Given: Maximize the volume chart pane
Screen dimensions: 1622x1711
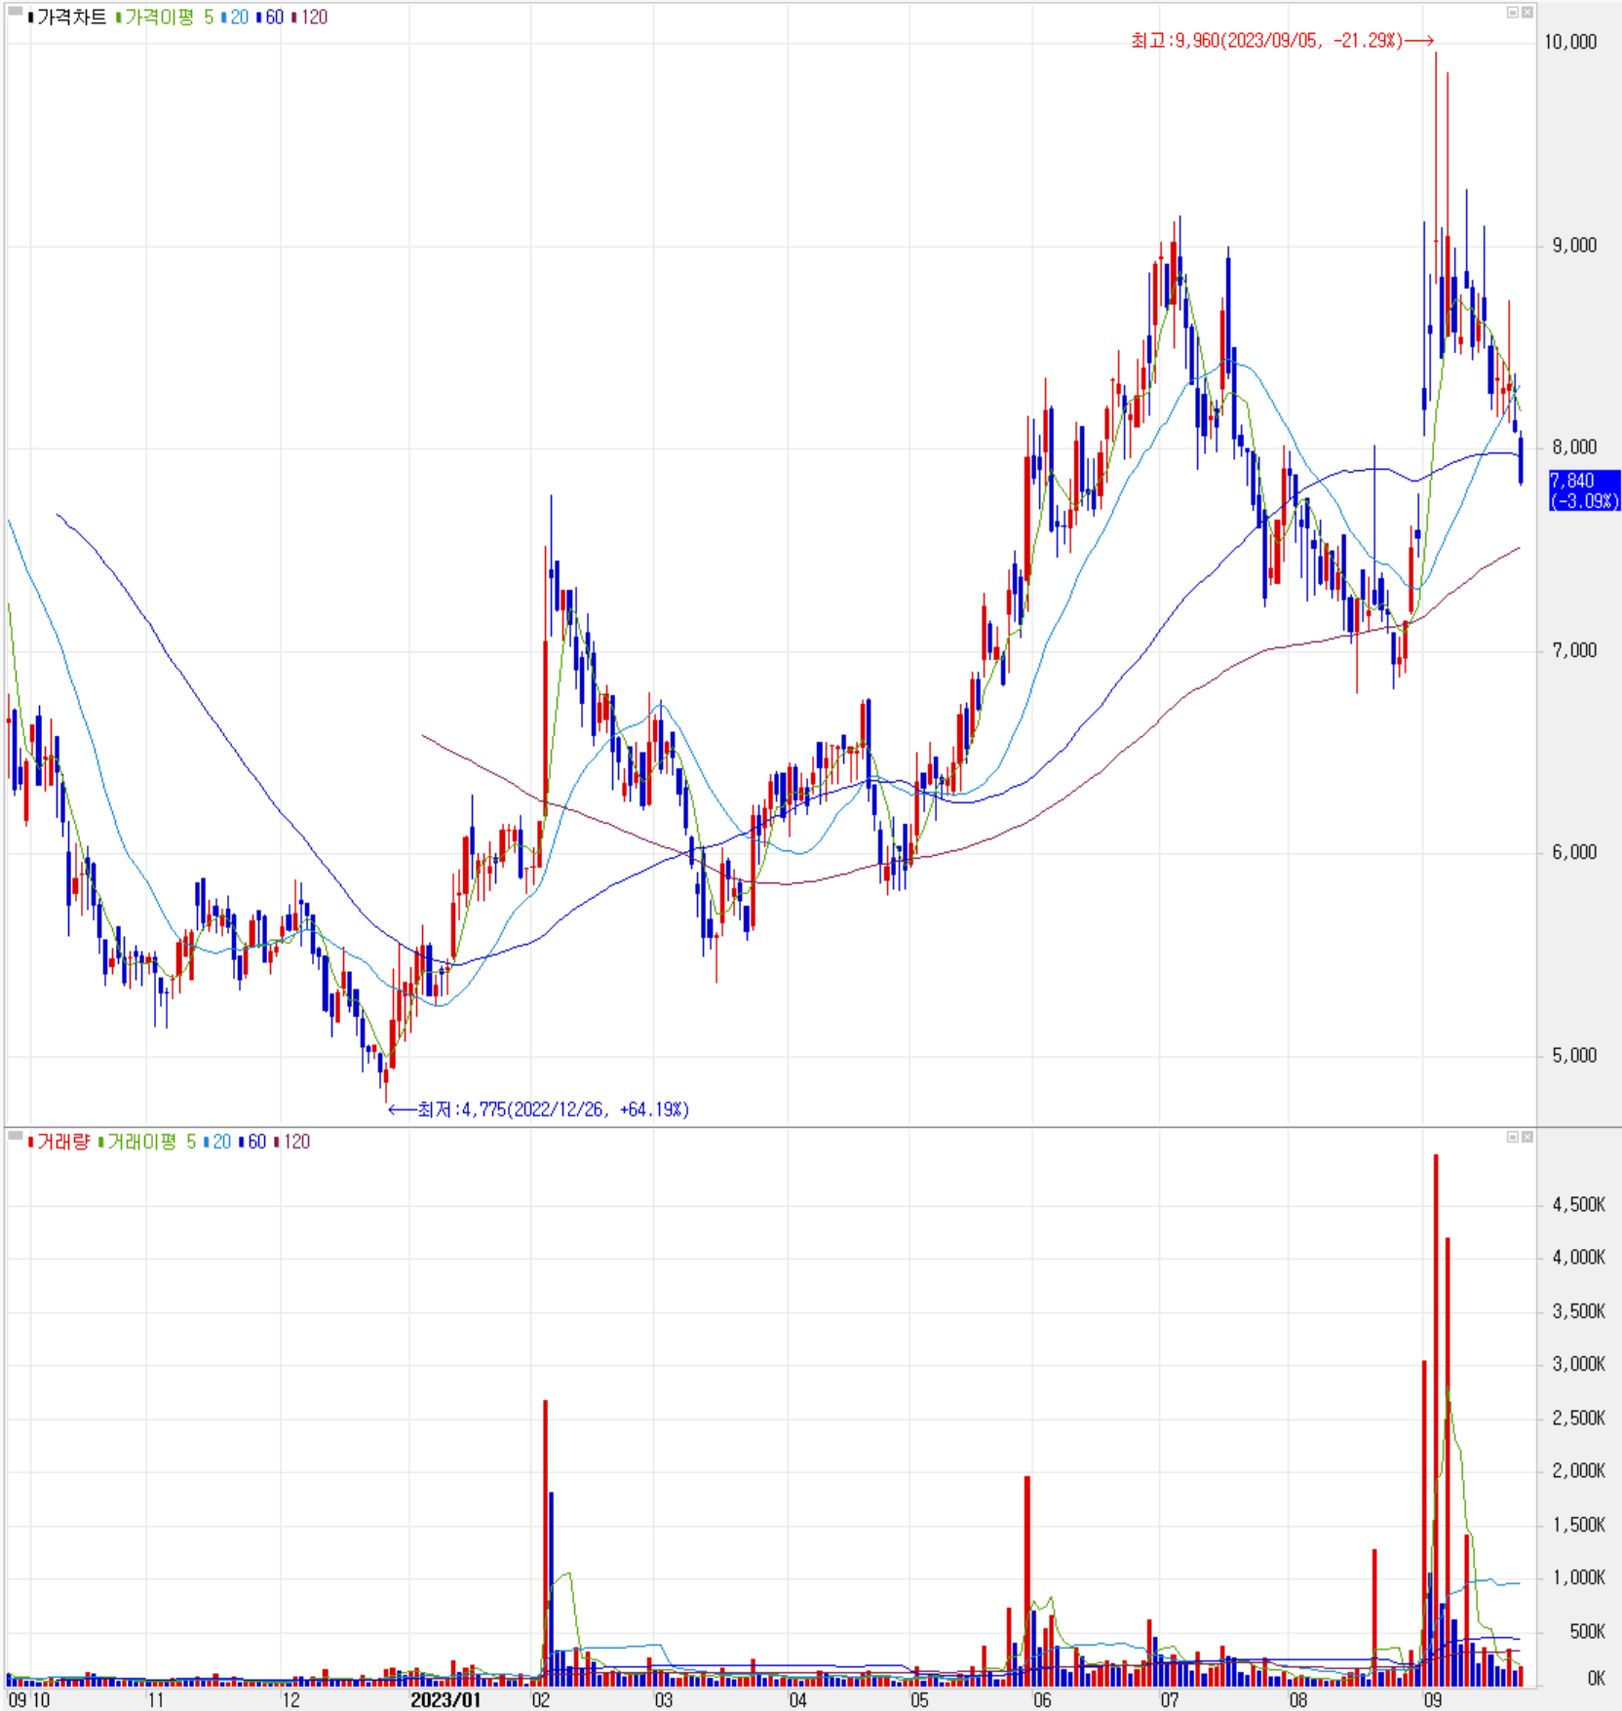Looking at the screenshot, I should coord(1513,1137).
